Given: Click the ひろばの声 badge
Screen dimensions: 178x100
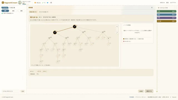Looking at the screenshot, I should point(5,7).
